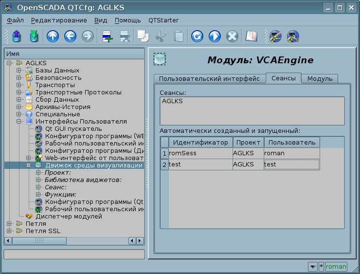
Task: Switch to the Пользовательский интерфейс tab
Action: click(210, 79)
